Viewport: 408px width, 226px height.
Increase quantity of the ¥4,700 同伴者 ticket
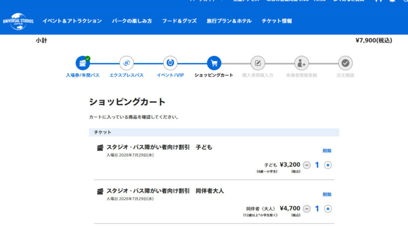click(x=328, y=208)
